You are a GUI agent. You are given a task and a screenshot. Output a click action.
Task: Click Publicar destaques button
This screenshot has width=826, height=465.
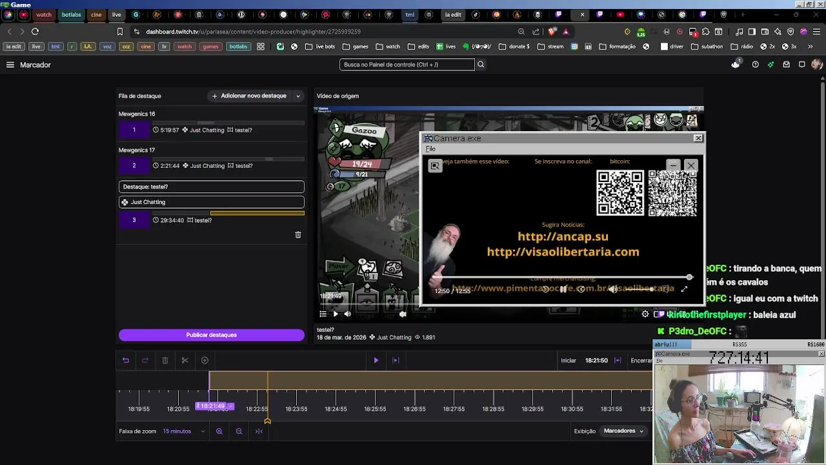click(x=212, y=335)
